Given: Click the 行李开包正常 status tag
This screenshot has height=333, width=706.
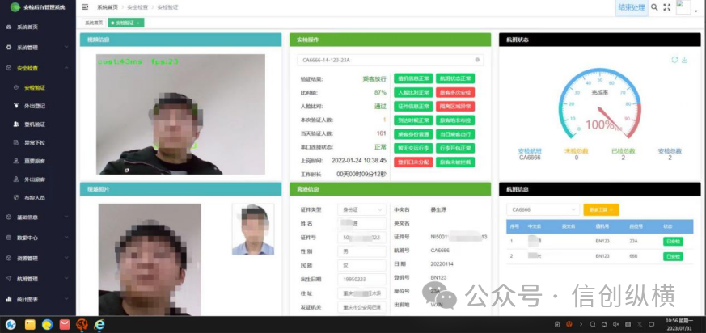Looking at the screenshot, I should point(455,148).
